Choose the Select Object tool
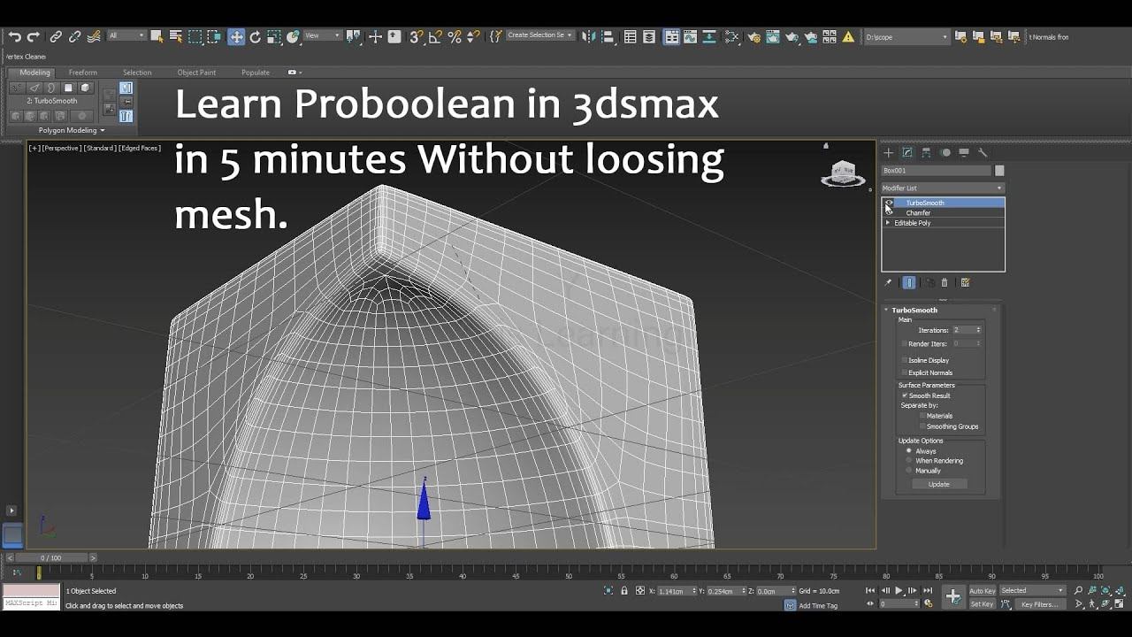Image resolution: width=1132 pixels, height=637 pixels. click(157, 36)
